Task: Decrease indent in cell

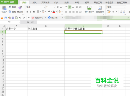Action: pyautogui.click(x=77, y=7)
